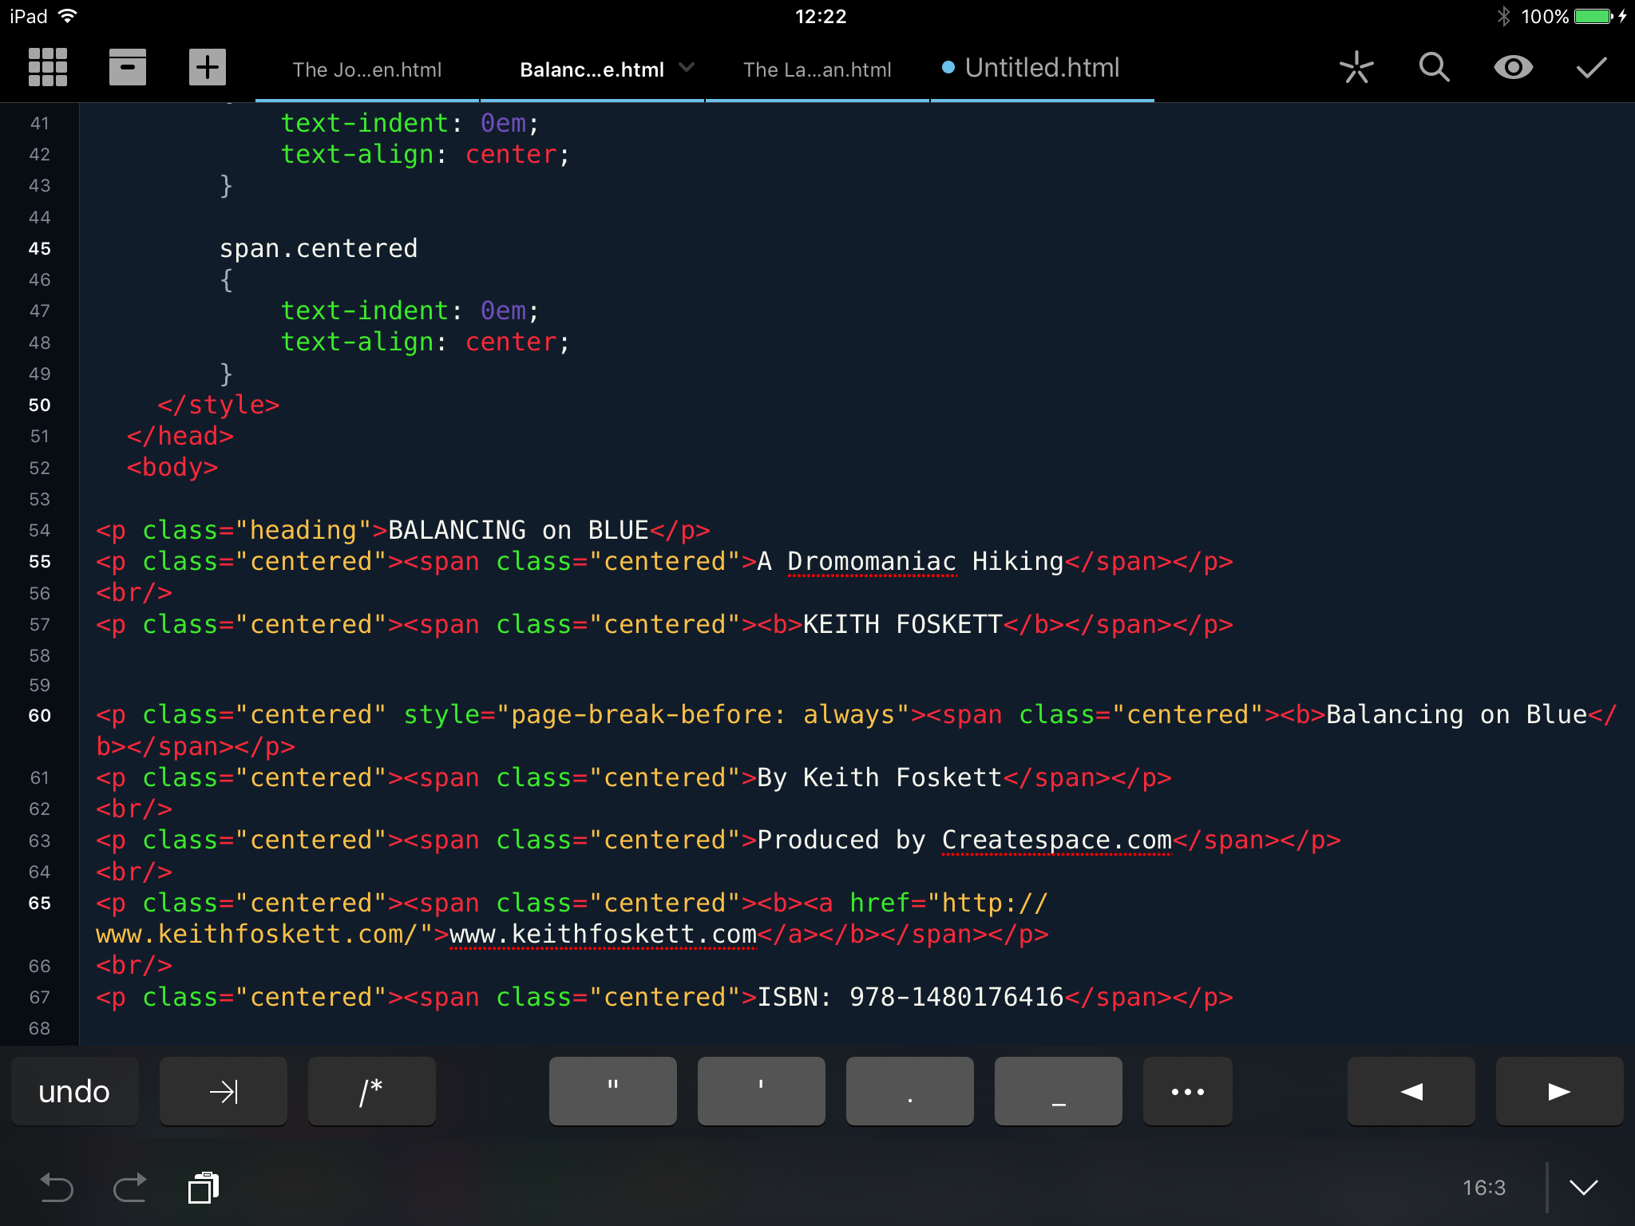Open more keys via the ellipsis key

tap(1187, 1090)
